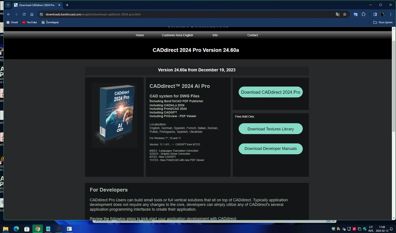The image size is (396, 233).
Task: Reload the current page
Action: pos(24,15)
